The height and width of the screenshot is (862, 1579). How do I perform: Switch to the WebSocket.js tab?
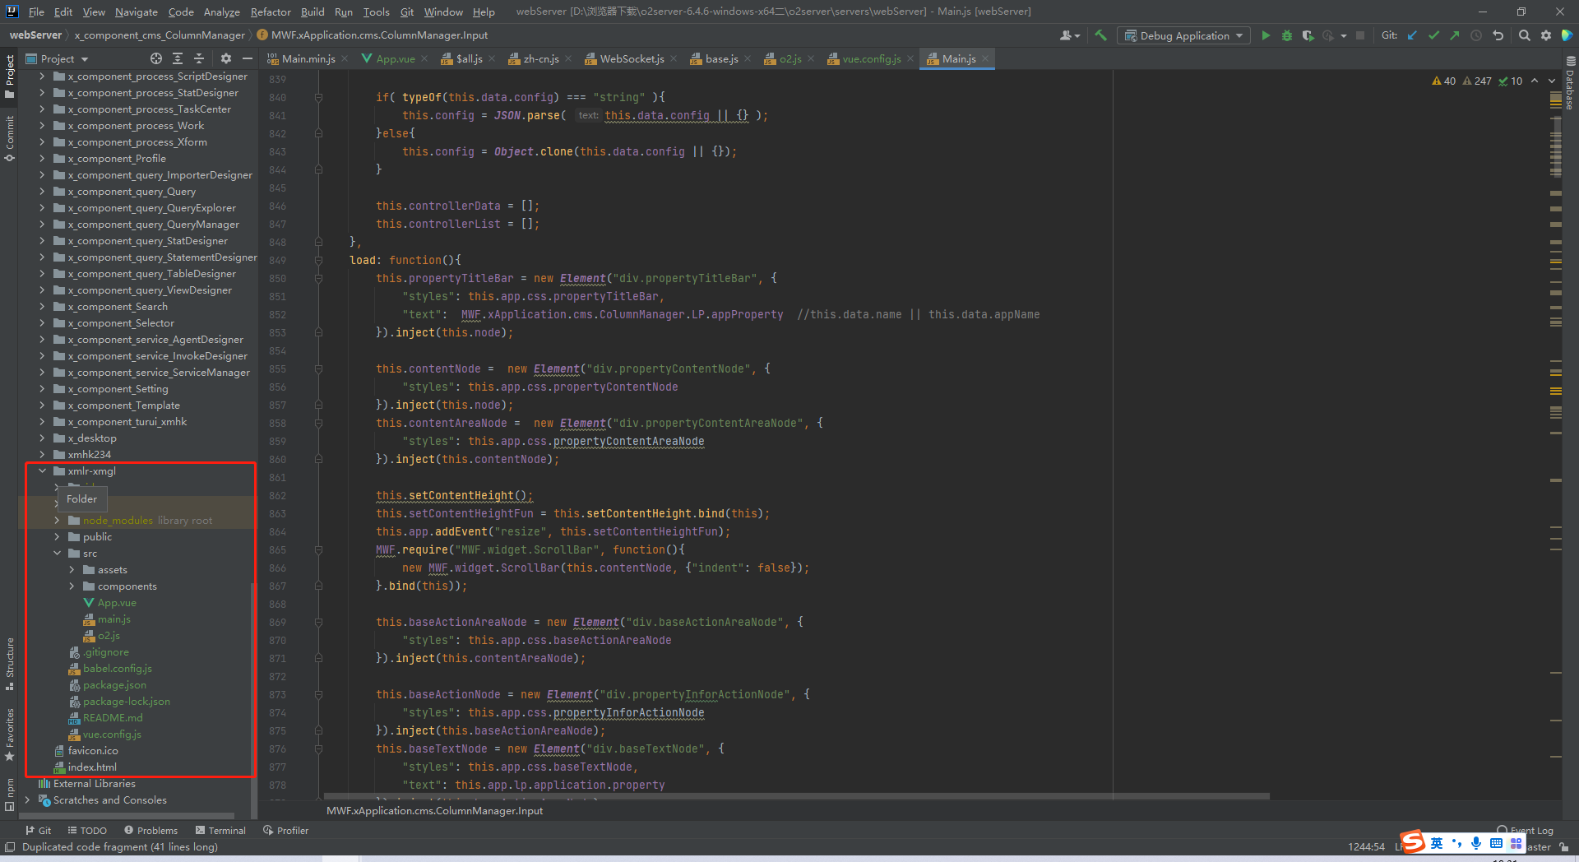[x=631, y=58]
